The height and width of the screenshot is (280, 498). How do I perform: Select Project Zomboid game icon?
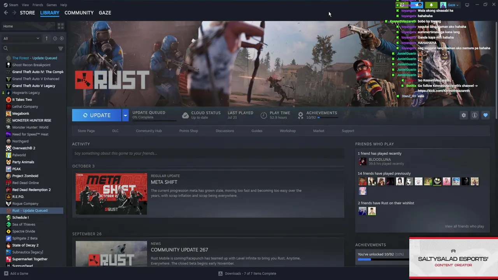click(x=9, y=176)
